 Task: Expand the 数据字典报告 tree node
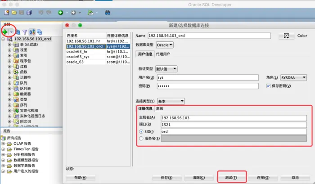pos(3,166)
